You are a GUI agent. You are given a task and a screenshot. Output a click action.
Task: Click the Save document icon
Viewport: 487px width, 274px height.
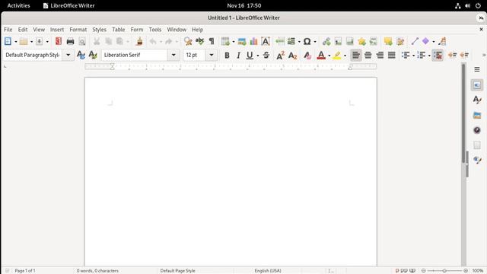(x=39, y=41)
